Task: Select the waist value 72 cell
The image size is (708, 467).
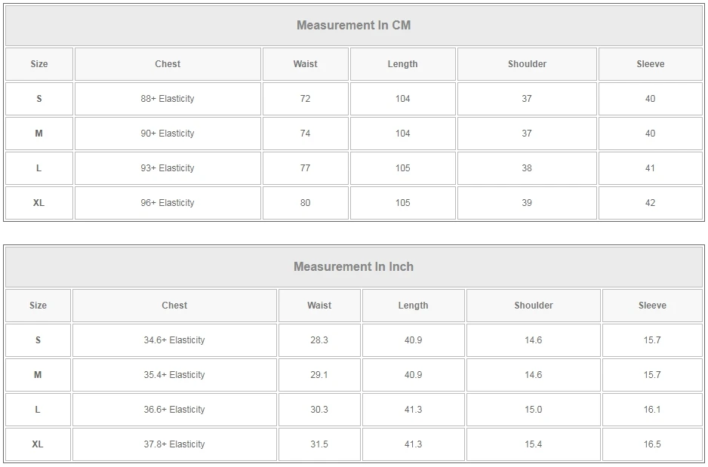Action: tap(305, 99)
